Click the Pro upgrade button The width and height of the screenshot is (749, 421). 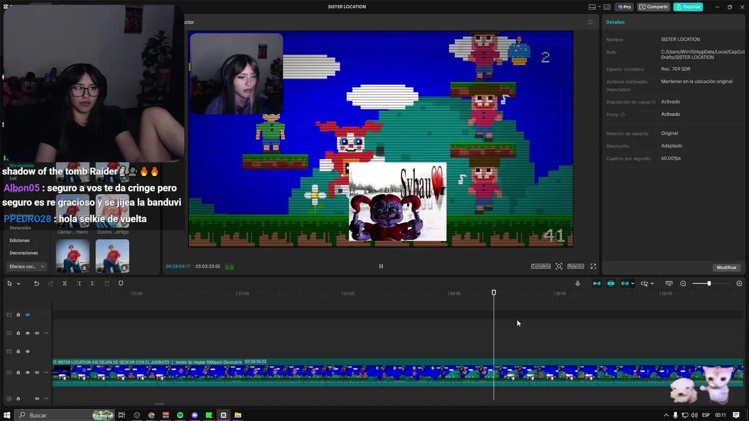624,7
